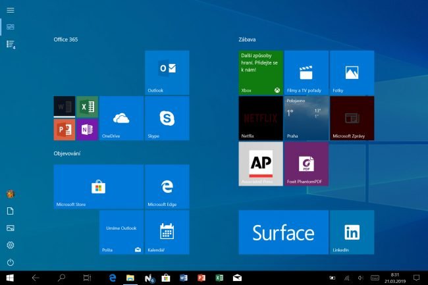
Task: Open the Microsoft Edge tile
Action: coord(167,186)
